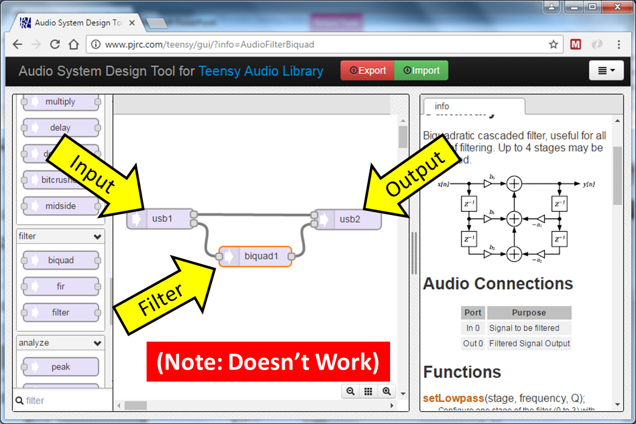Screen dimensions: 636x424
Task: Click the browser back arrow
Action: [x=18, y=44]
